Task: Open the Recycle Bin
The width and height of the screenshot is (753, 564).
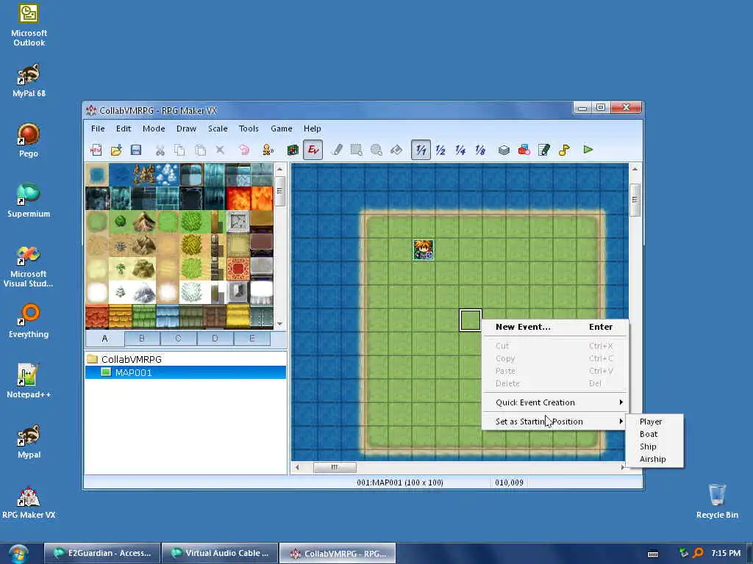Action: click(717, 501)
